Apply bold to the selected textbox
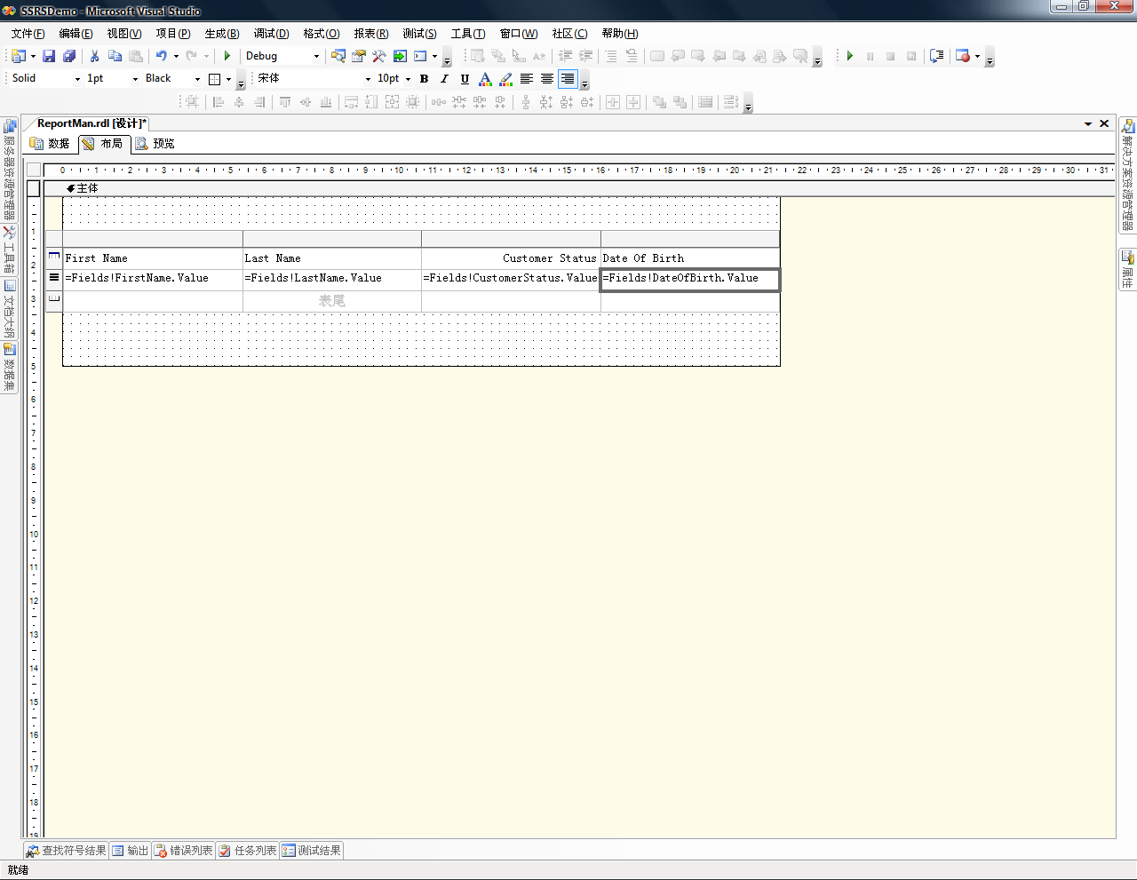This screenshot has width=1137, height=880. coord(425,79)
